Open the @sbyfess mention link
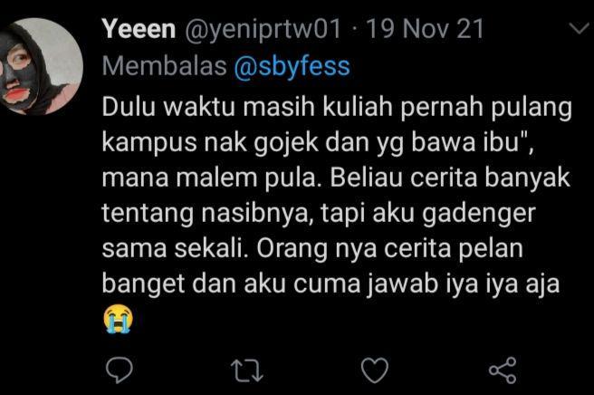 [292, 67]
